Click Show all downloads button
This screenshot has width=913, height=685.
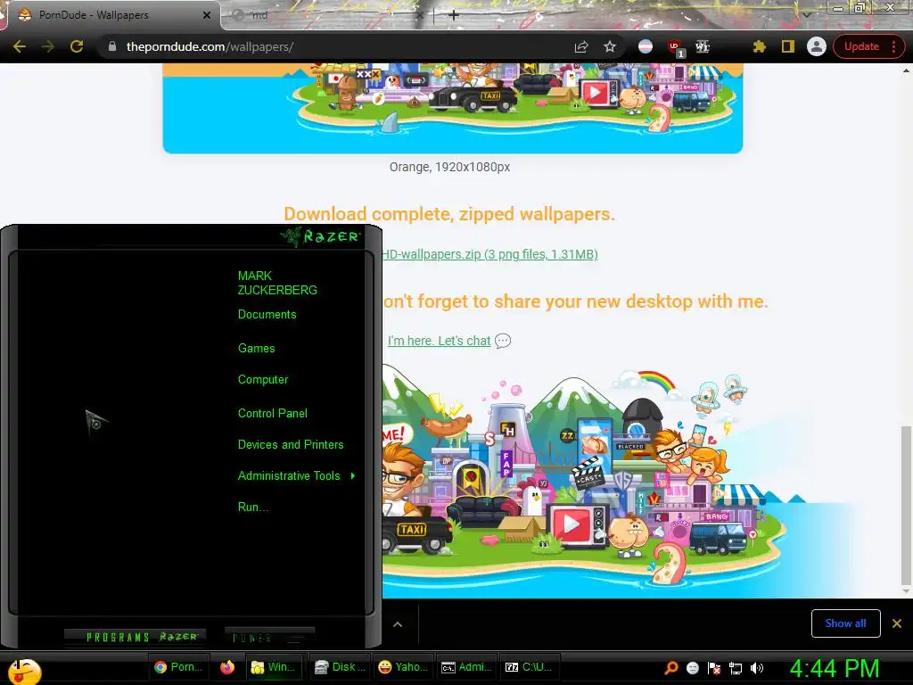(x=845, y=623)
